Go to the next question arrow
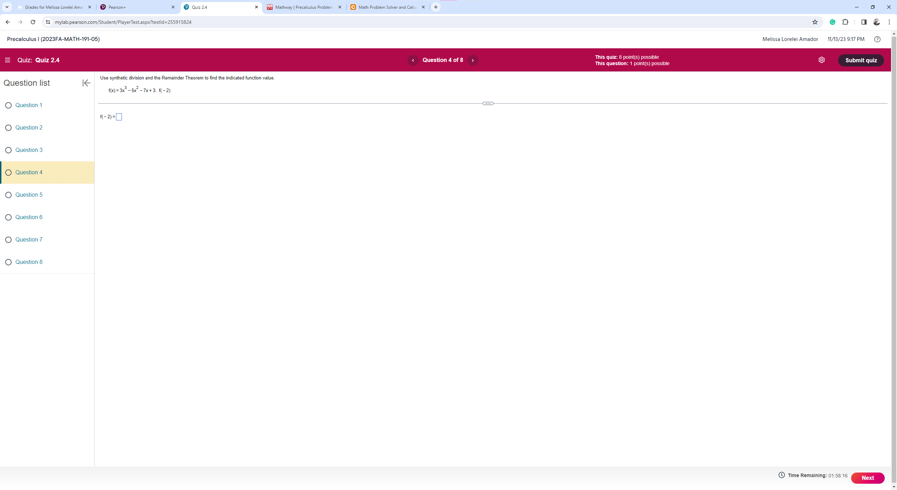 click(473, 60)
